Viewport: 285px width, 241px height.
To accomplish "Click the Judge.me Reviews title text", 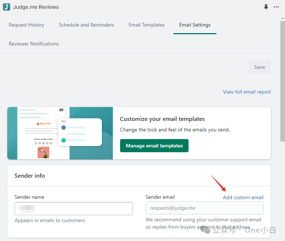I will point(36,7).
